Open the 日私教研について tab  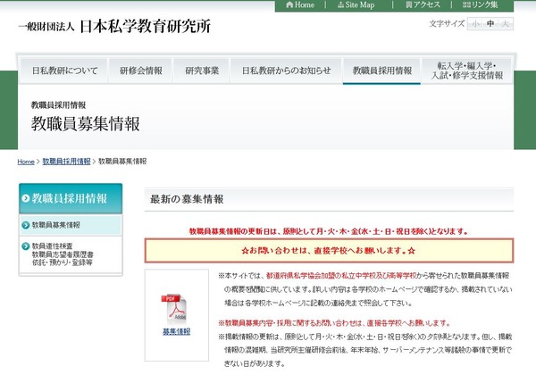[x=63, y=71]
